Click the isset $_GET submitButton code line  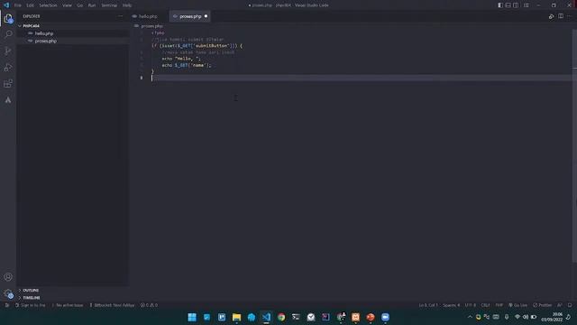pyautogui.click(x=197, y=46)
